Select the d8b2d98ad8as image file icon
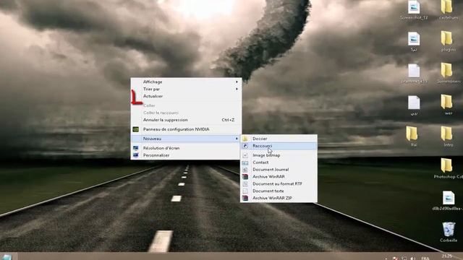The image size is (463, 260). (x=448, y=201)
